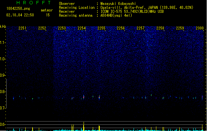Viewport: 207px width, 131px height.
Task: Click the 0.7 kHz axis label
Action: point(3,108)
